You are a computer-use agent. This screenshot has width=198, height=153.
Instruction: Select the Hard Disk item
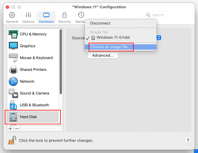(33, 117)
